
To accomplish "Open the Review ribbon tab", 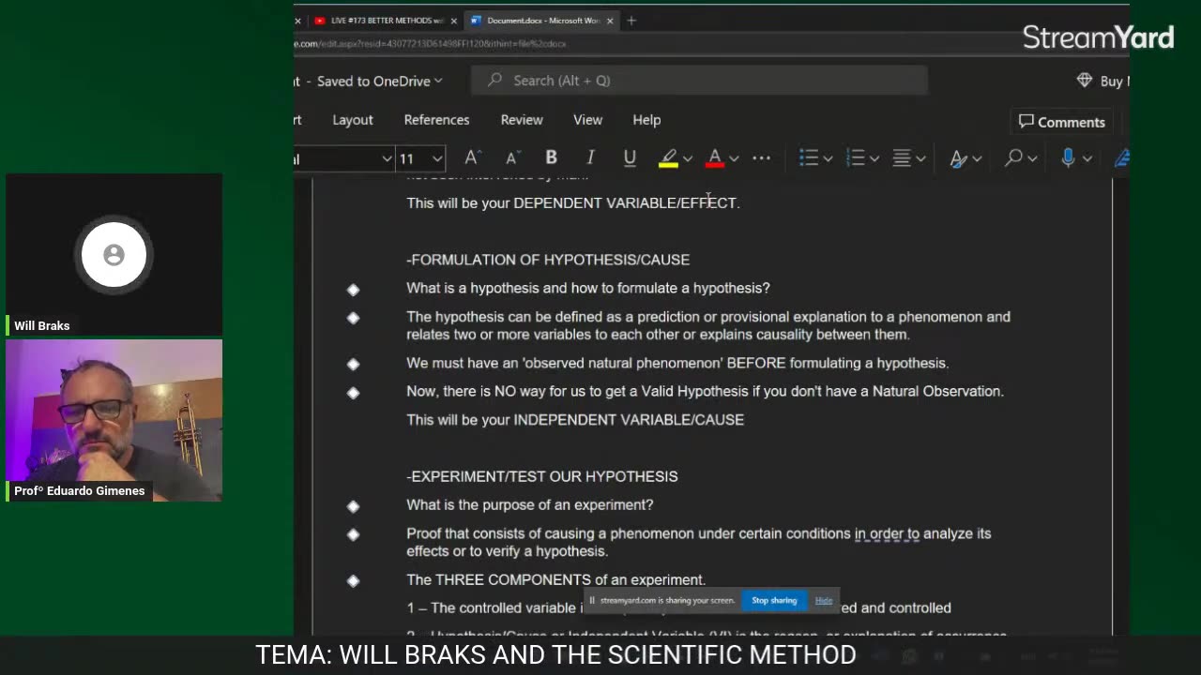I will tap(522, 120).
